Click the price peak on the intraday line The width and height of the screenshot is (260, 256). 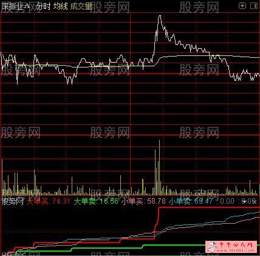[160, 16]
